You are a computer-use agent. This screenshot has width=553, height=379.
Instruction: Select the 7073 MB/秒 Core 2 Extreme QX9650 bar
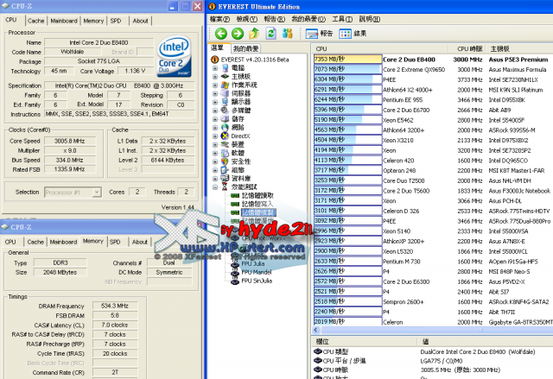(347, 69)
